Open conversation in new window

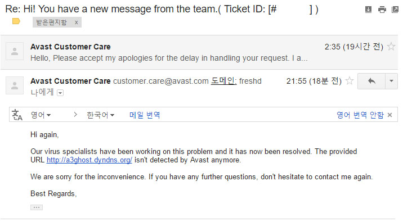click(395, 10)
